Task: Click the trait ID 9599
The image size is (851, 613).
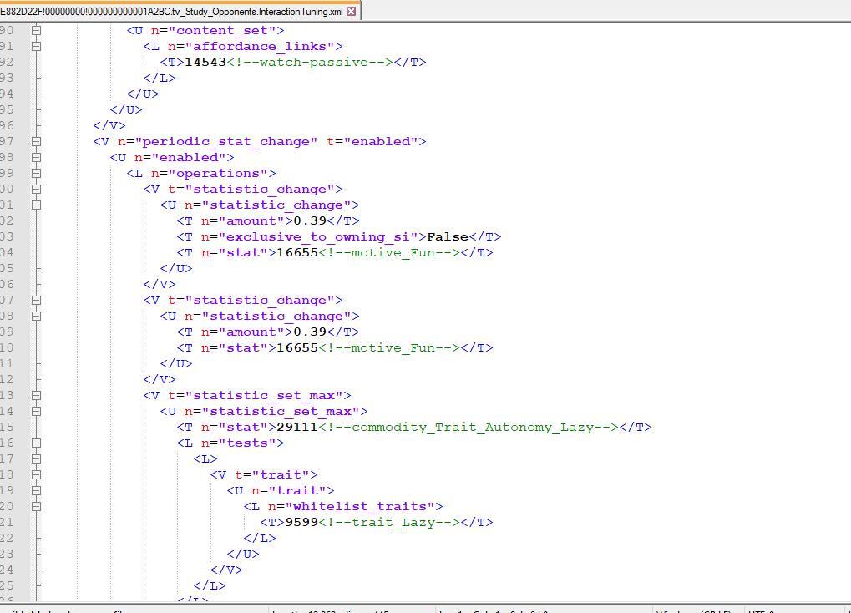Action: point(301,523)
